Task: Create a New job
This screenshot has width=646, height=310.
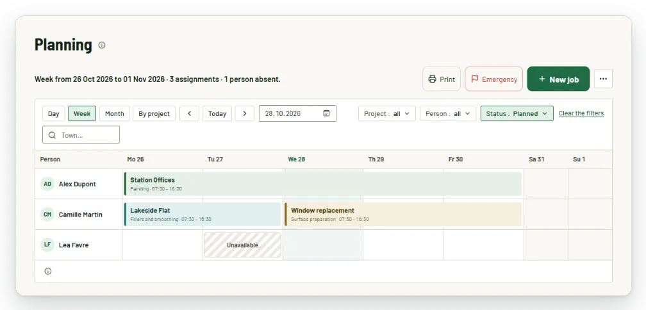Action: coord(558,79)
